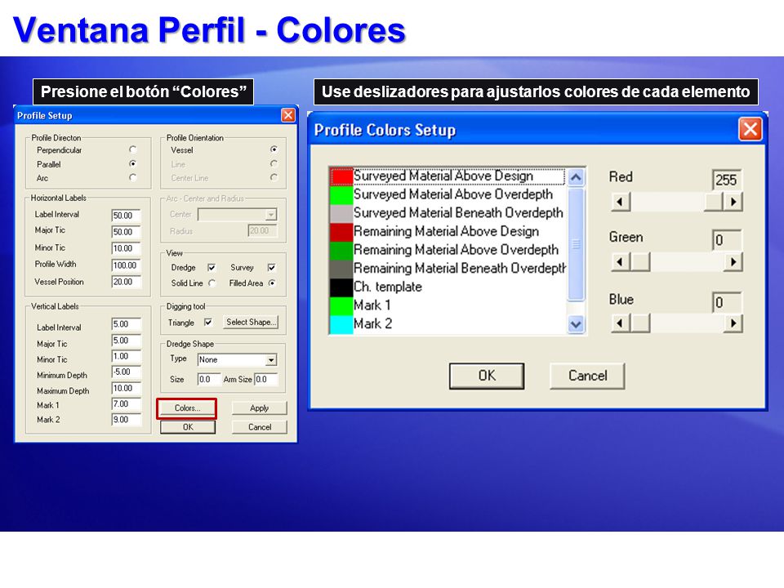Image resolution: width=784 pixels, height=588 pixels.
Task: Close the Profile Colors Setup window
Action: (x=750, y=130)
